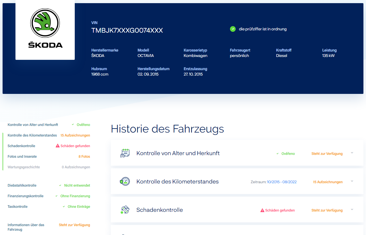Click the VIN number TMBJK7XXXG0074XXX
The height and width of the screenshot is (235, 366).
pos(127,31)
